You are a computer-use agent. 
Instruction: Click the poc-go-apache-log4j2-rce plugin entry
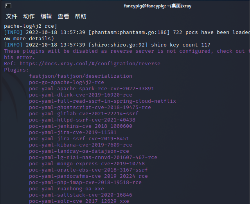coord(67,82)
